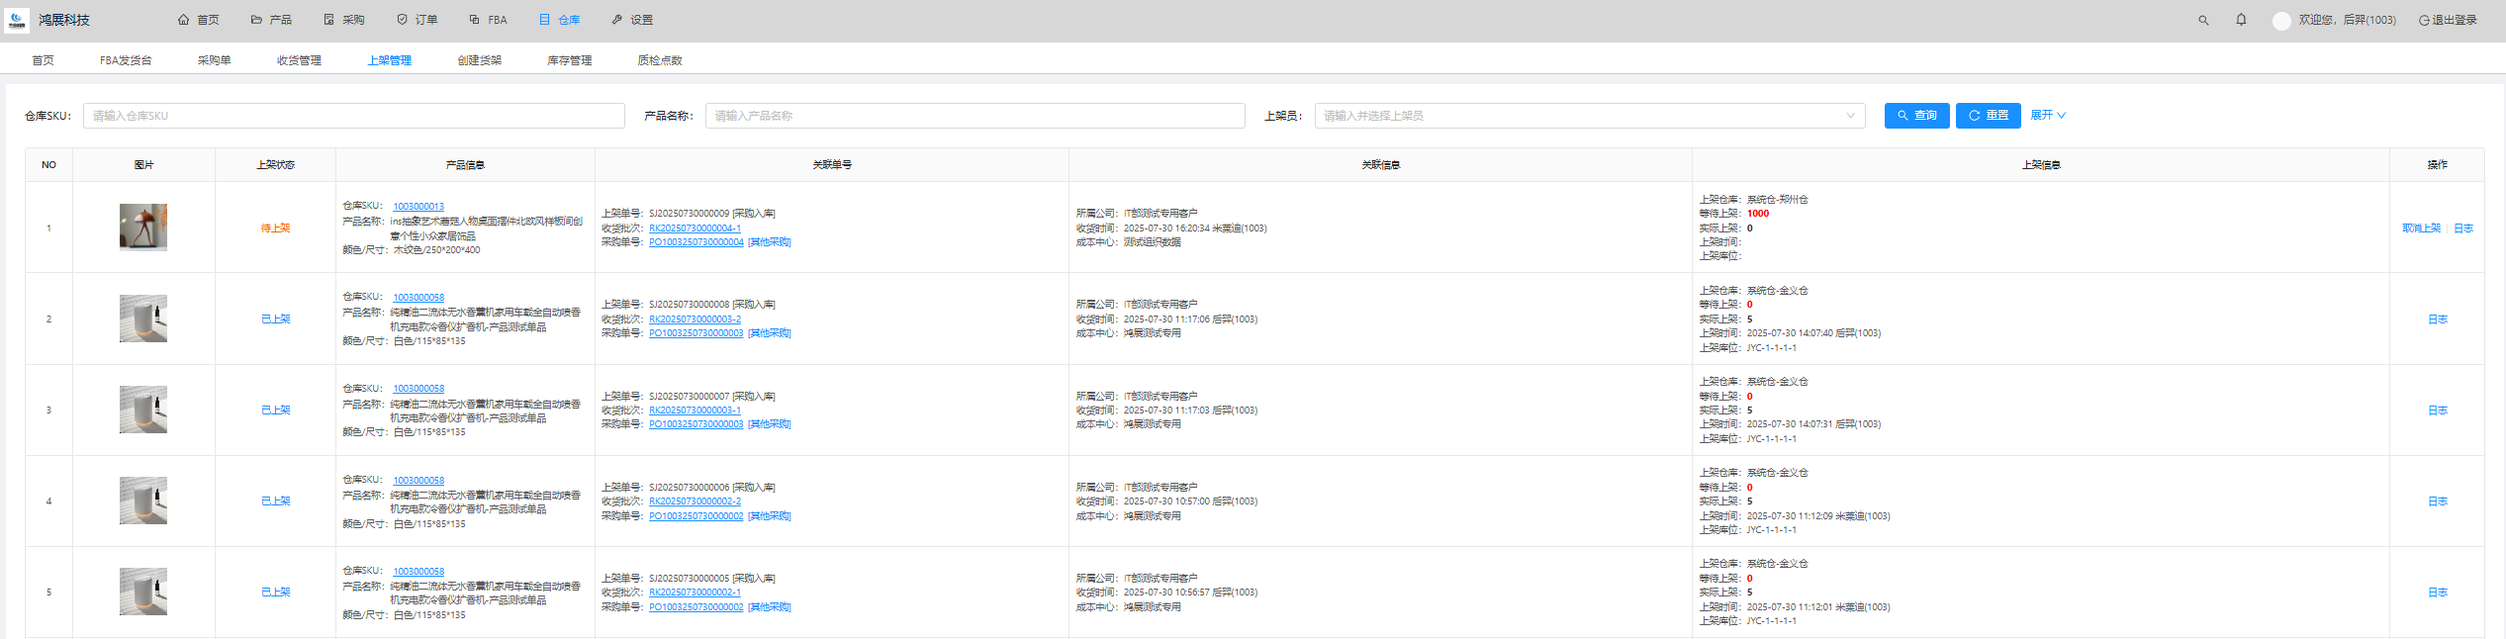Screen dimensions: 2506x639
Task: Switch to the 库存管理 tab
Action: [569, 60]
